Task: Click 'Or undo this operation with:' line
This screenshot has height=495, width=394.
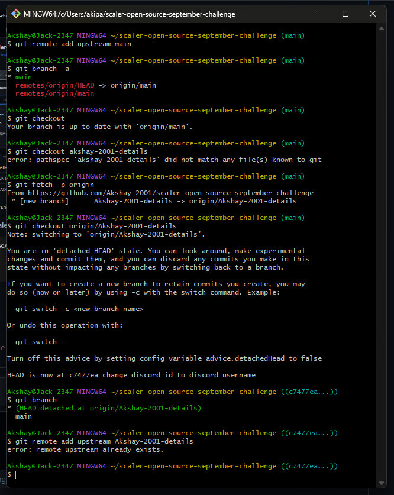Action: click(65, 325)
